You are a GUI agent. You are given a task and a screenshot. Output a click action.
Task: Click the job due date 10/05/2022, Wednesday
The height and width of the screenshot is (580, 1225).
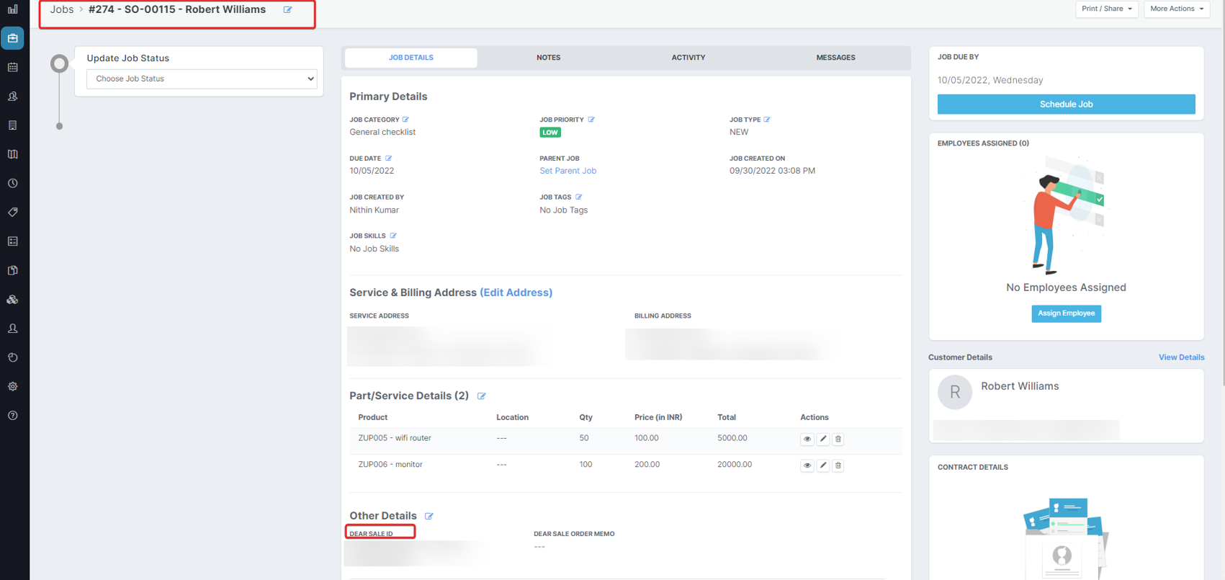[990, 80]
